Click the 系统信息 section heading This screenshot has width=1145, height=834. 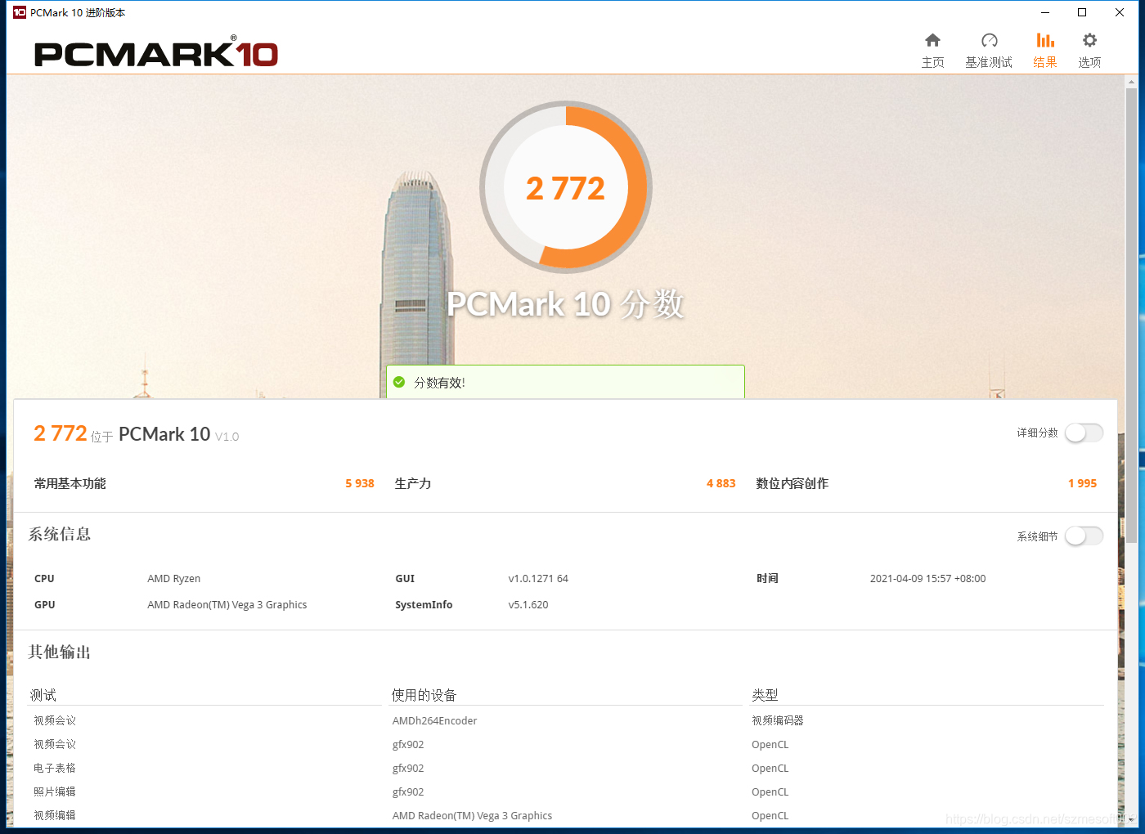[60, 534]
